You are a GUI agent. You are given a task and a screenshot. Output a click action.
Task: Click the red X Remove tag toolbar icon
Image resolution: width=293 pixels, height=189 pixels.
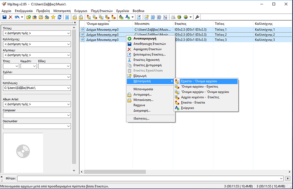(x=11, y=17)
